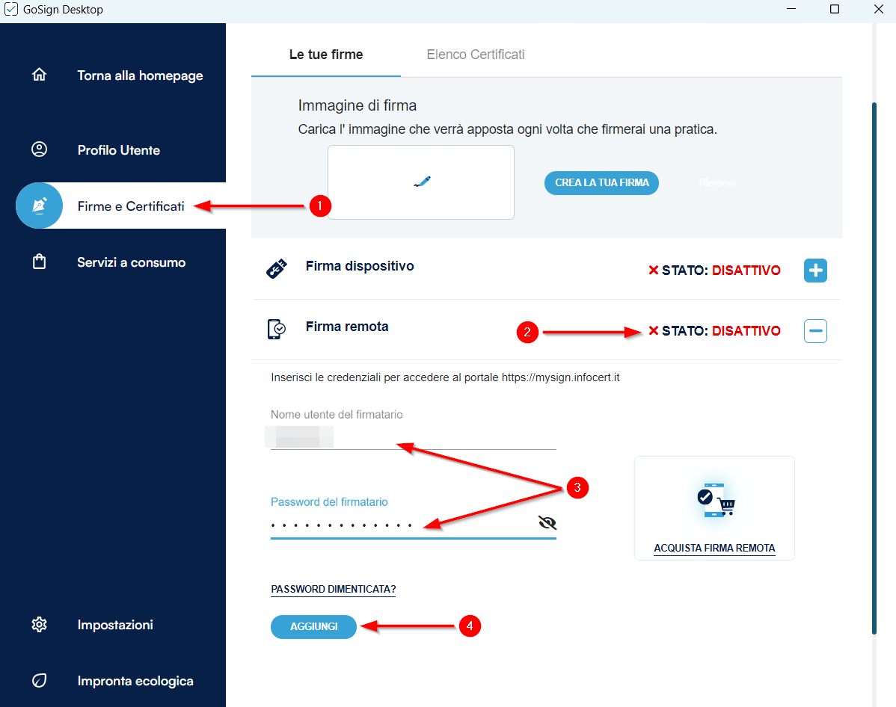
Task: Maximize the GoSign Desktop window
Action: [834, 9]
